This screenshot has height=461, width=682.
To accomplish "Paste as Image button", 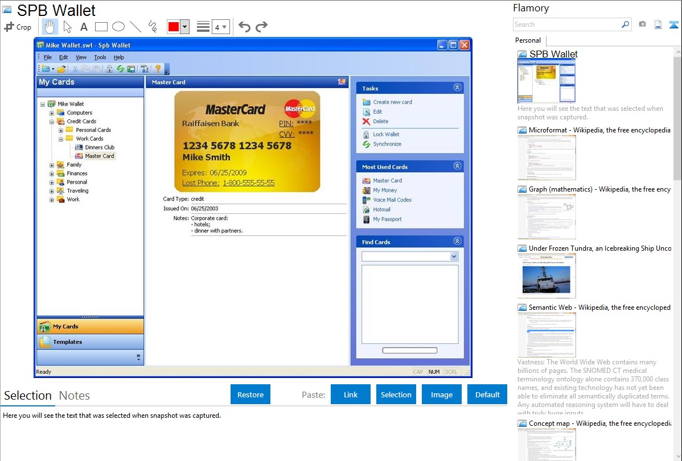I will click(x=442, y=394).
